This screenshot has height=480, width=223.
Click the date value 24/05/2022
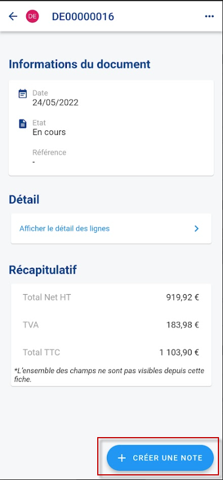click(x=55, y=102)
